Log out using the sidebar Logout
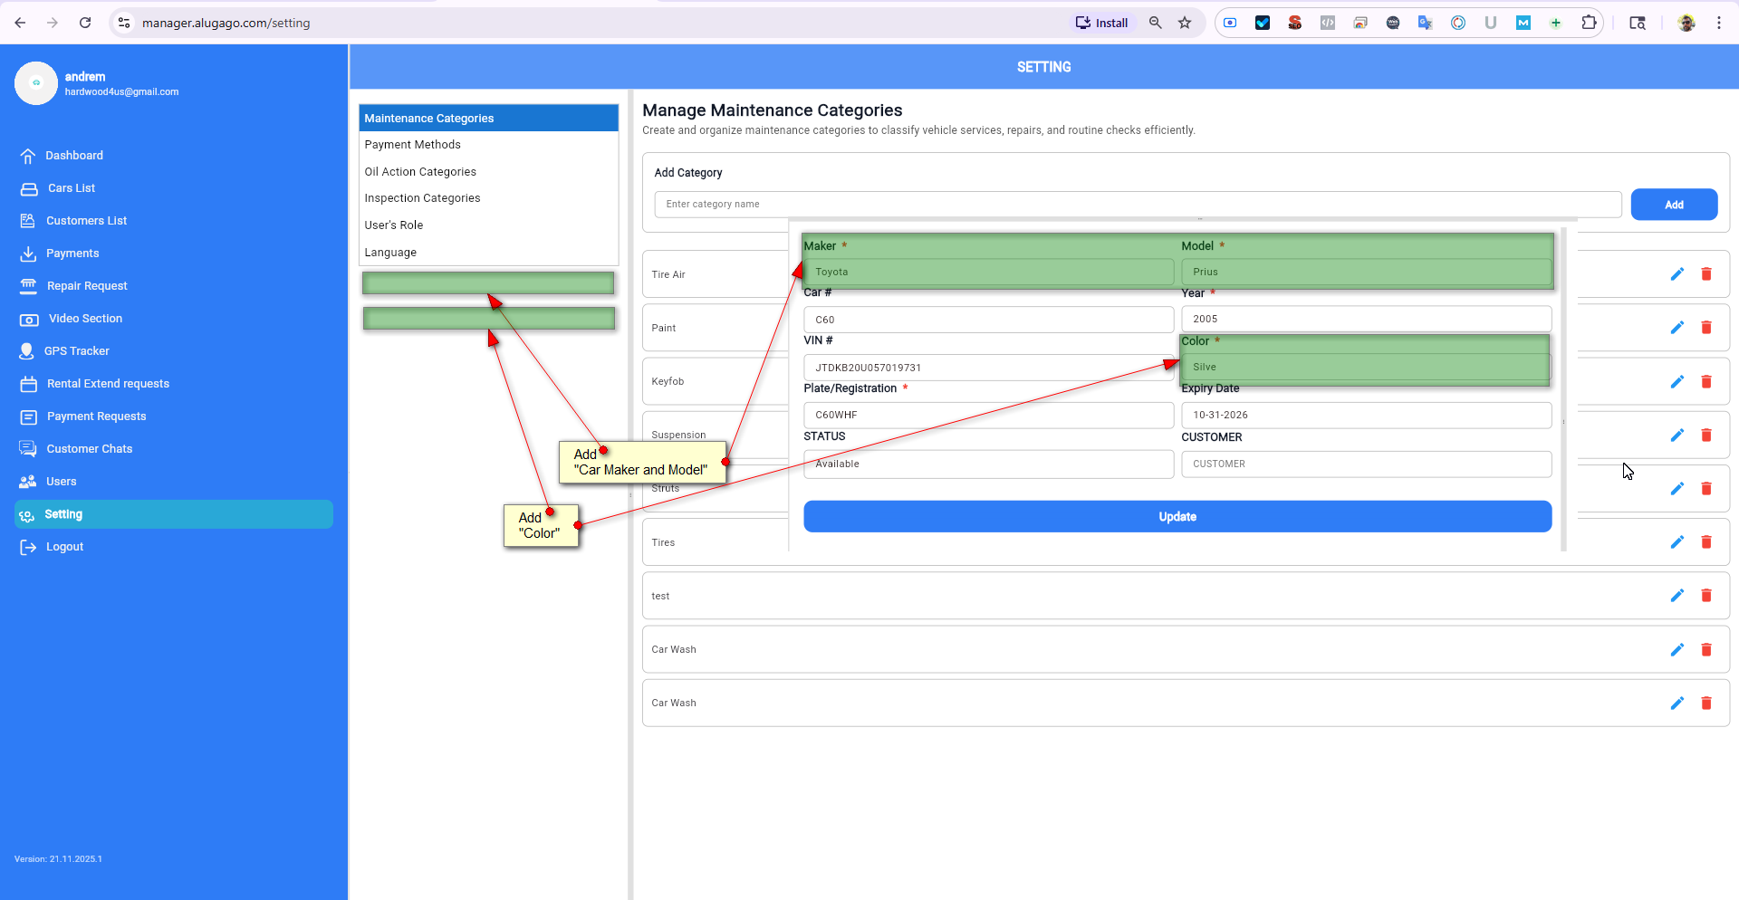 (x=63, y=547)
